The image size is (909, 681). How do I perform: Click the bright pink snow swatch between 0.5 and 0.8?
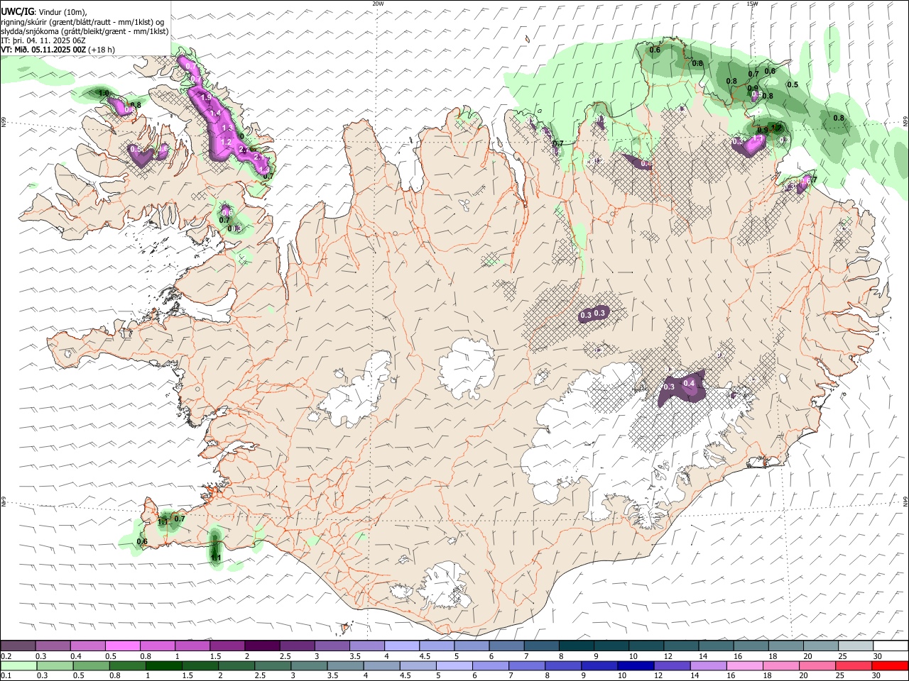(123, 646)
